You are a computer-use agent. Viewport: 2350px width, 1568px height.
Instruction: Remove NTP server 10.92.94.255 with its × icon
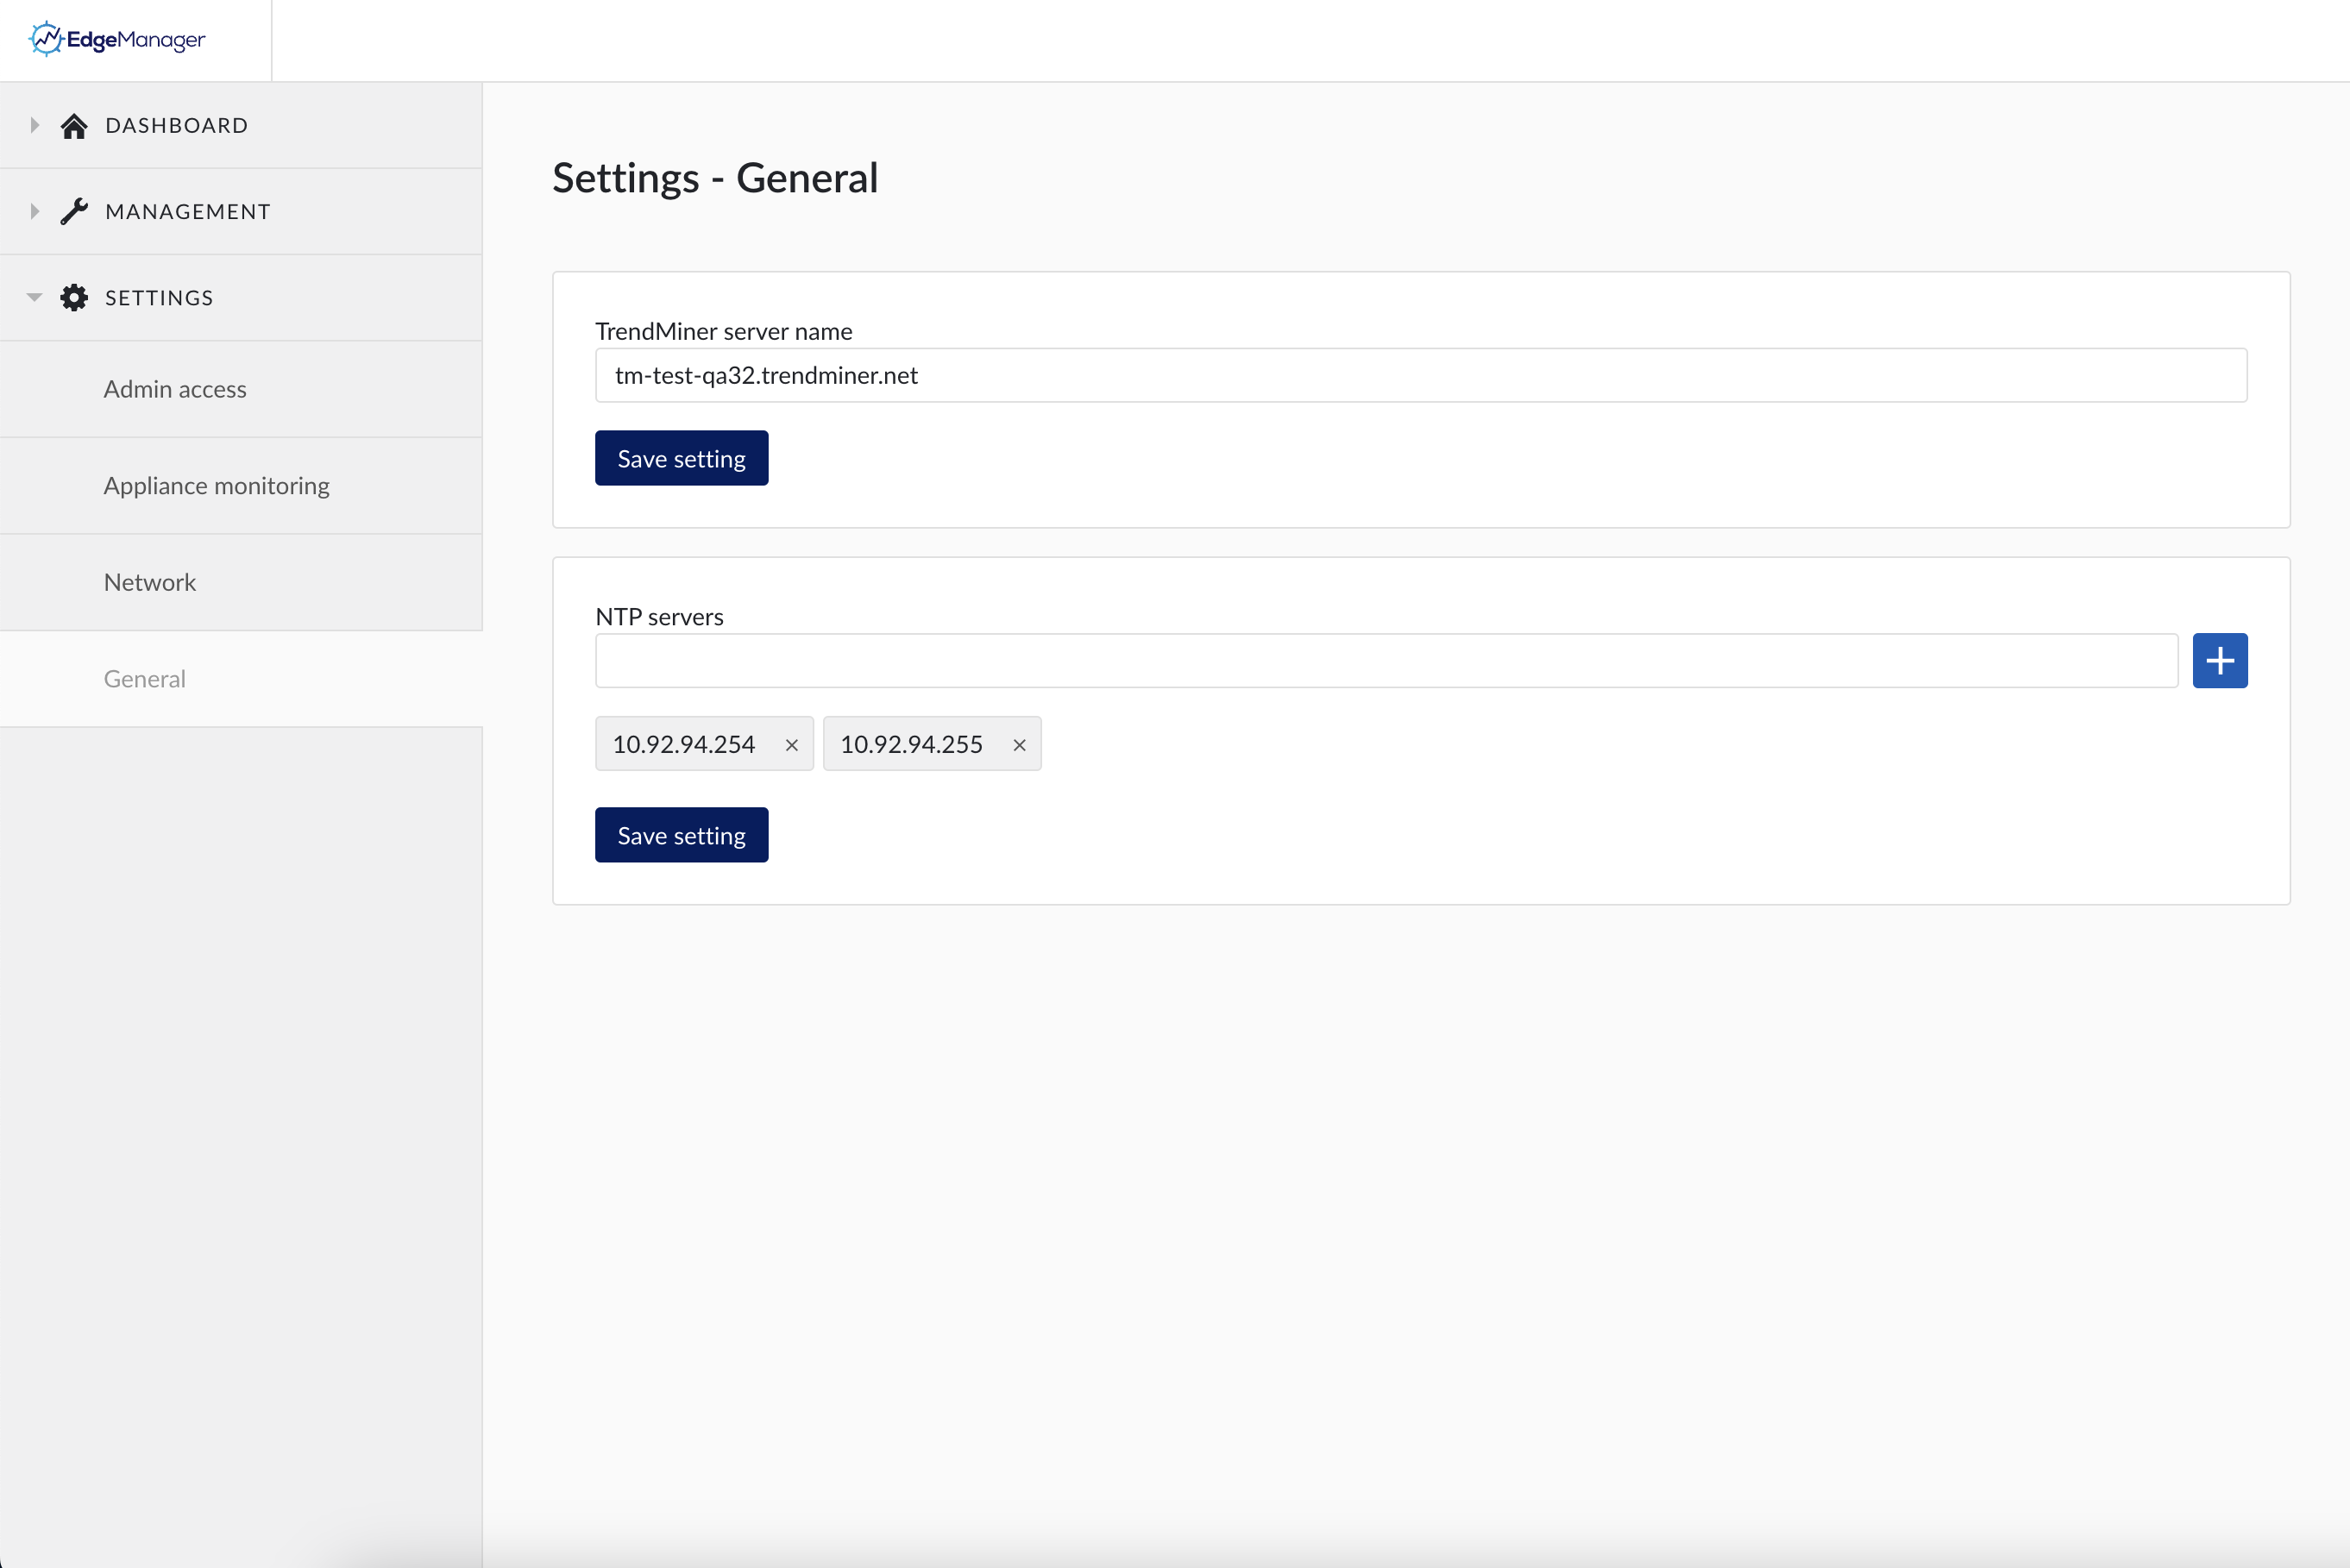click(x=1019, y=744)
